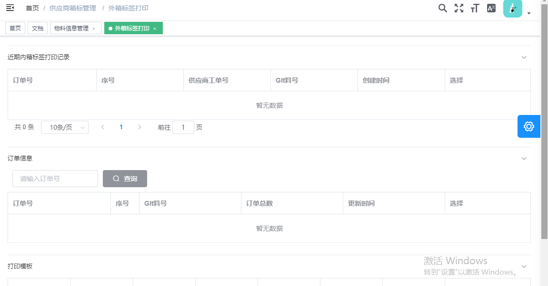Open the blue settings gear panel
This screenshot has height=286, width=548.
click(528, 126)
